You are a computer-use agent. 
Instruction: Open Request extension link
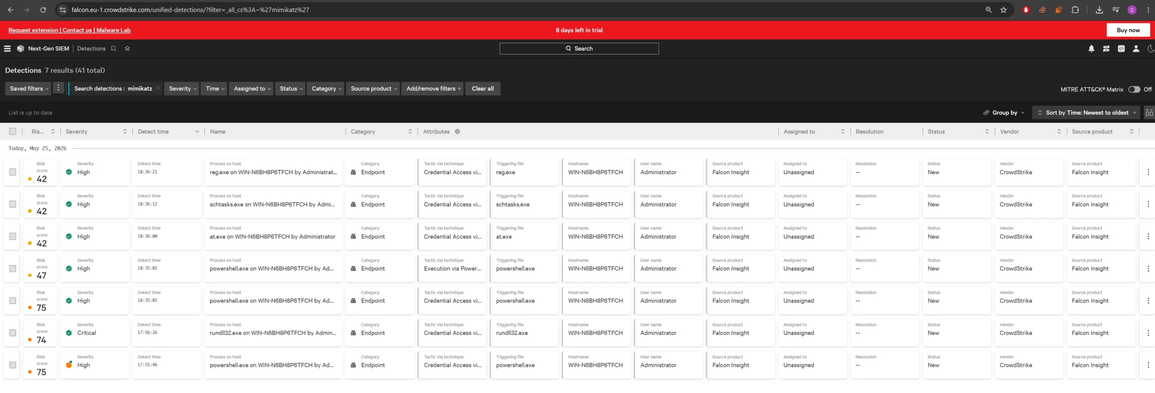tap(33, 30)
